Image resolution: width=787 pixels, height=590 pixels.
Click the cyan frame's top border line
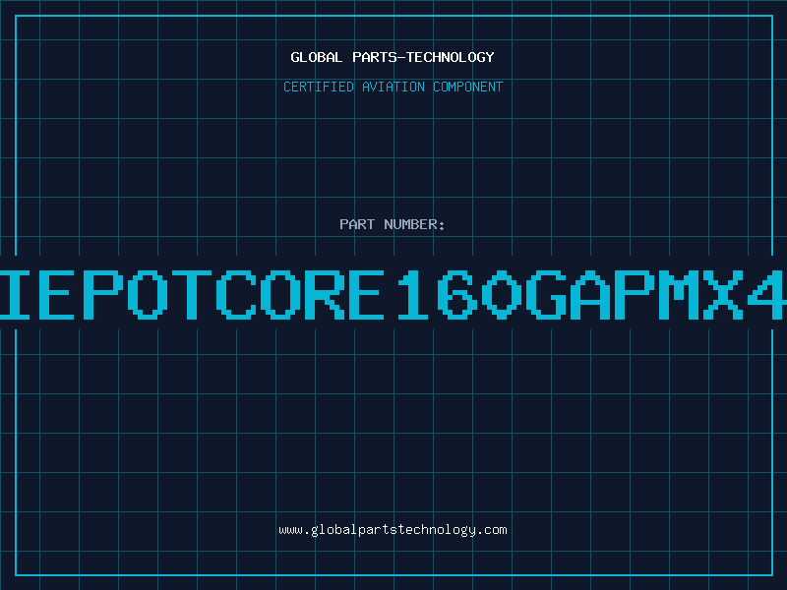(x=393, y=16)
